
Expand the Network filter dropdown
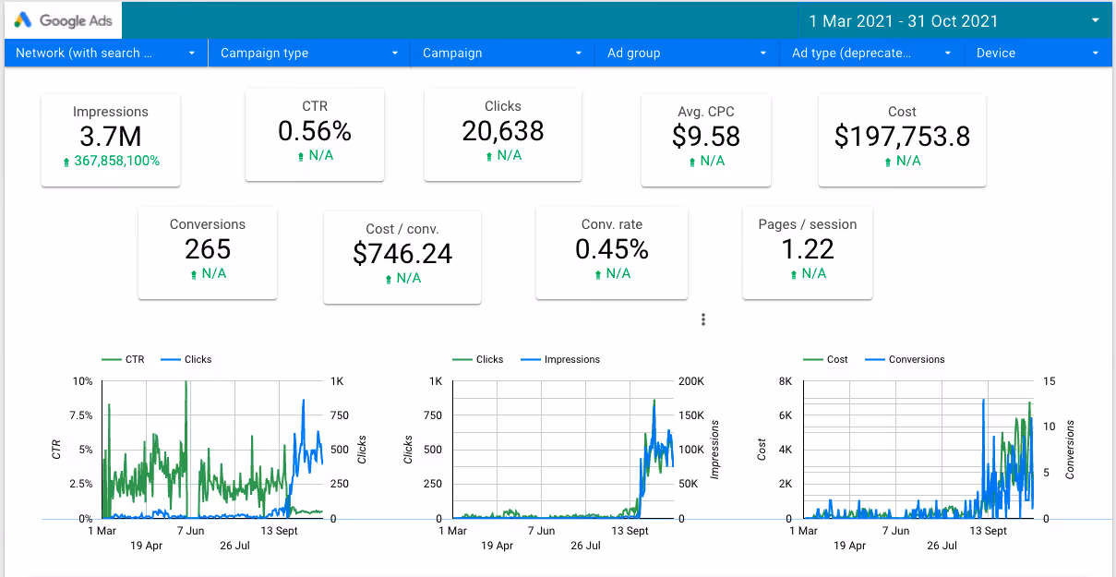point(107,53)
